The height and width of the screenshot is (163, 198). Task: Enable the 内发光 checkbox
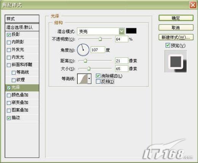point(9,57)
